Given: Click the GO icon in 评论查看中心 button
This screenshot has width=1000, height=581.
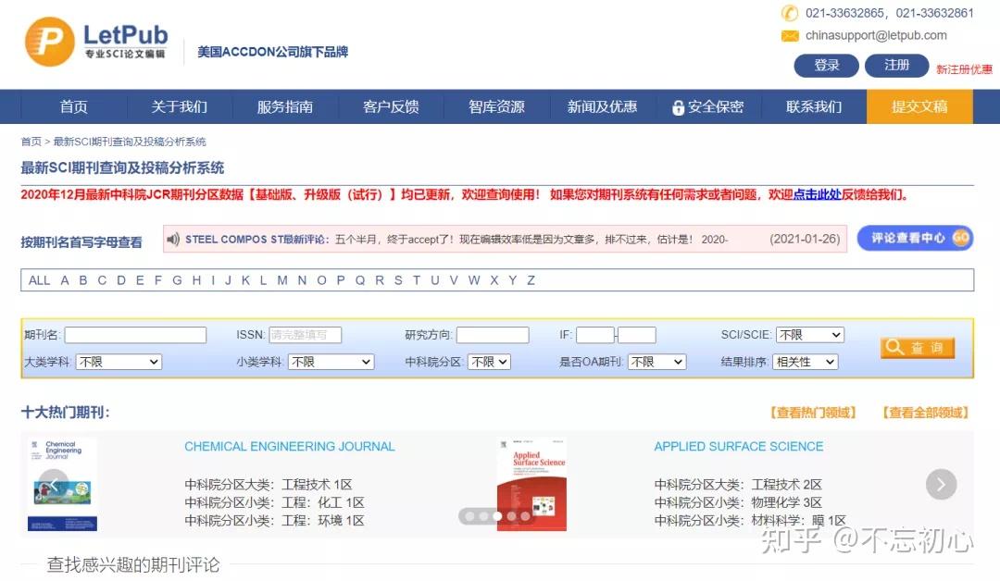Looking at the screenshot, I should click(x=960, y=238).
